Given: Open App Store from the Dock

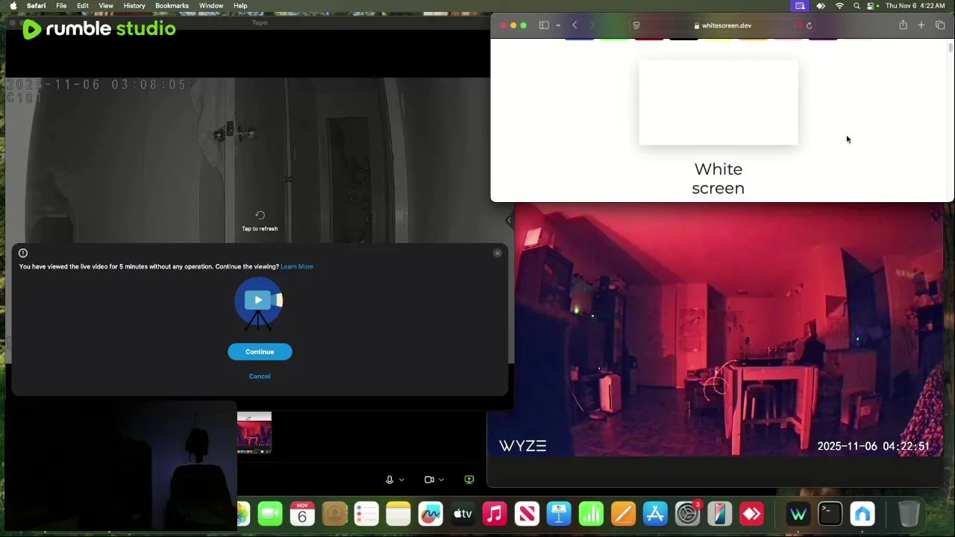Looking at the screenshot, I should click(x=655, y=514).
